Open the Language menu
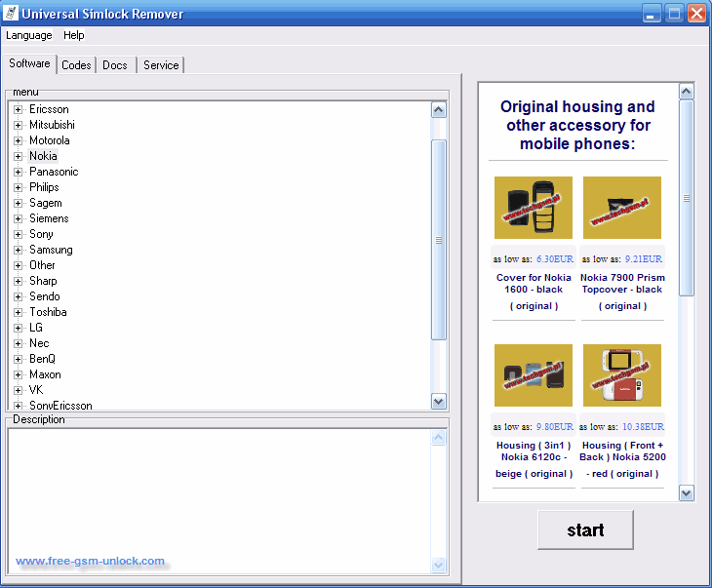712x588 pixels. (29, 35)
